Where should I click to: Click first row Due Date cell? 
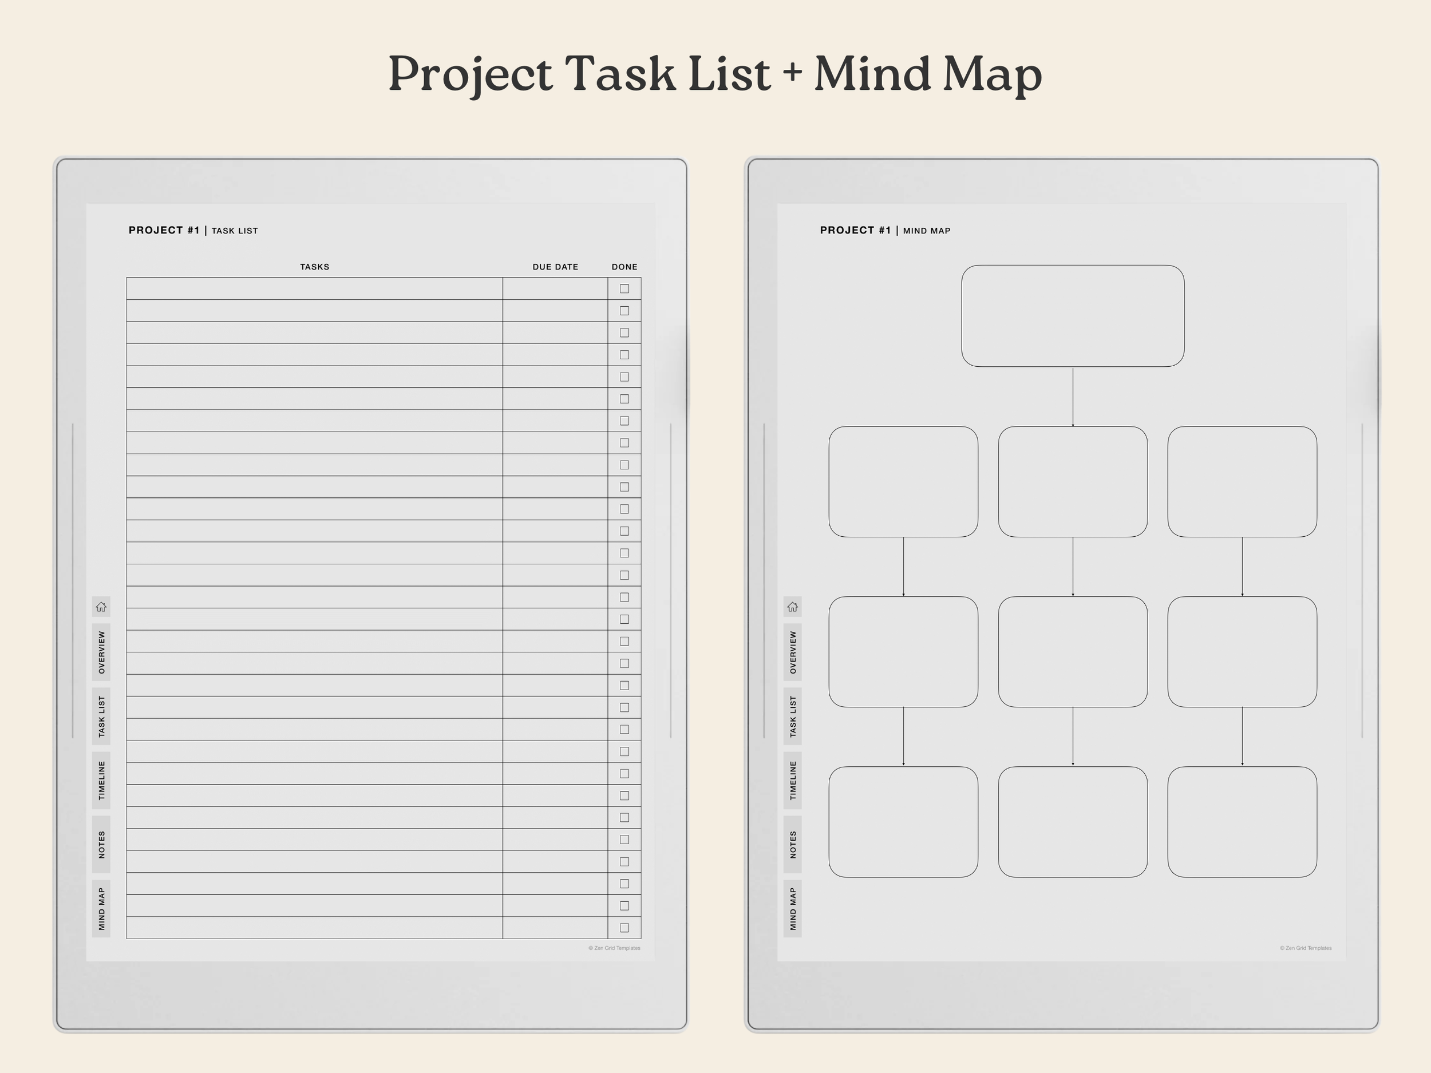click(x=555, y=288)
